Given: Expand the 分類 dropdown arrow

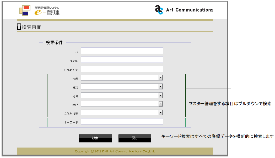Looking at the screenshot, I should point(160,87).
